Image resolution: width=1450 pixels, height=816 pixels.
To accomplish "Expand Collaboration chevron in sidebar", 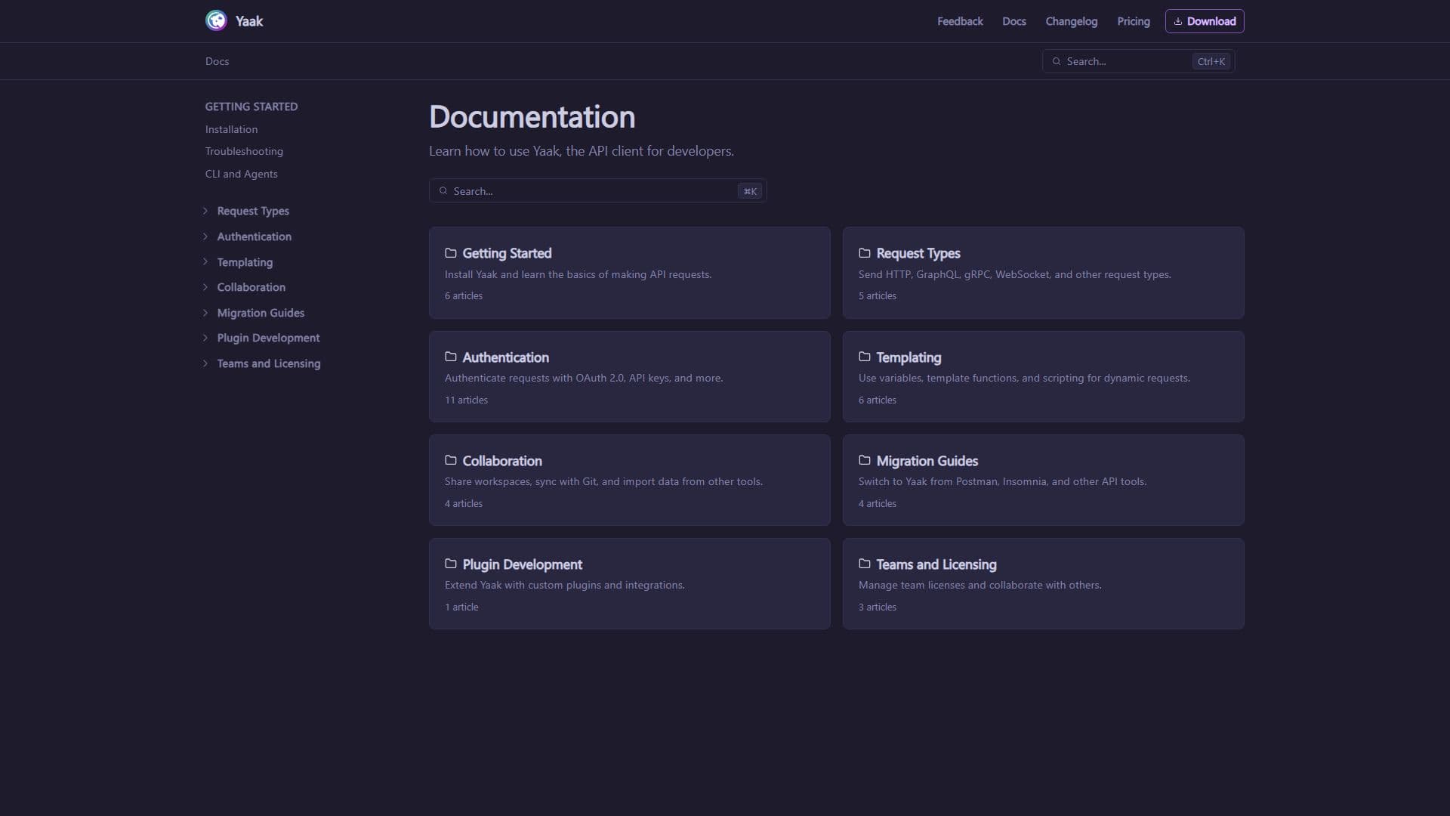I will [205, 287].
